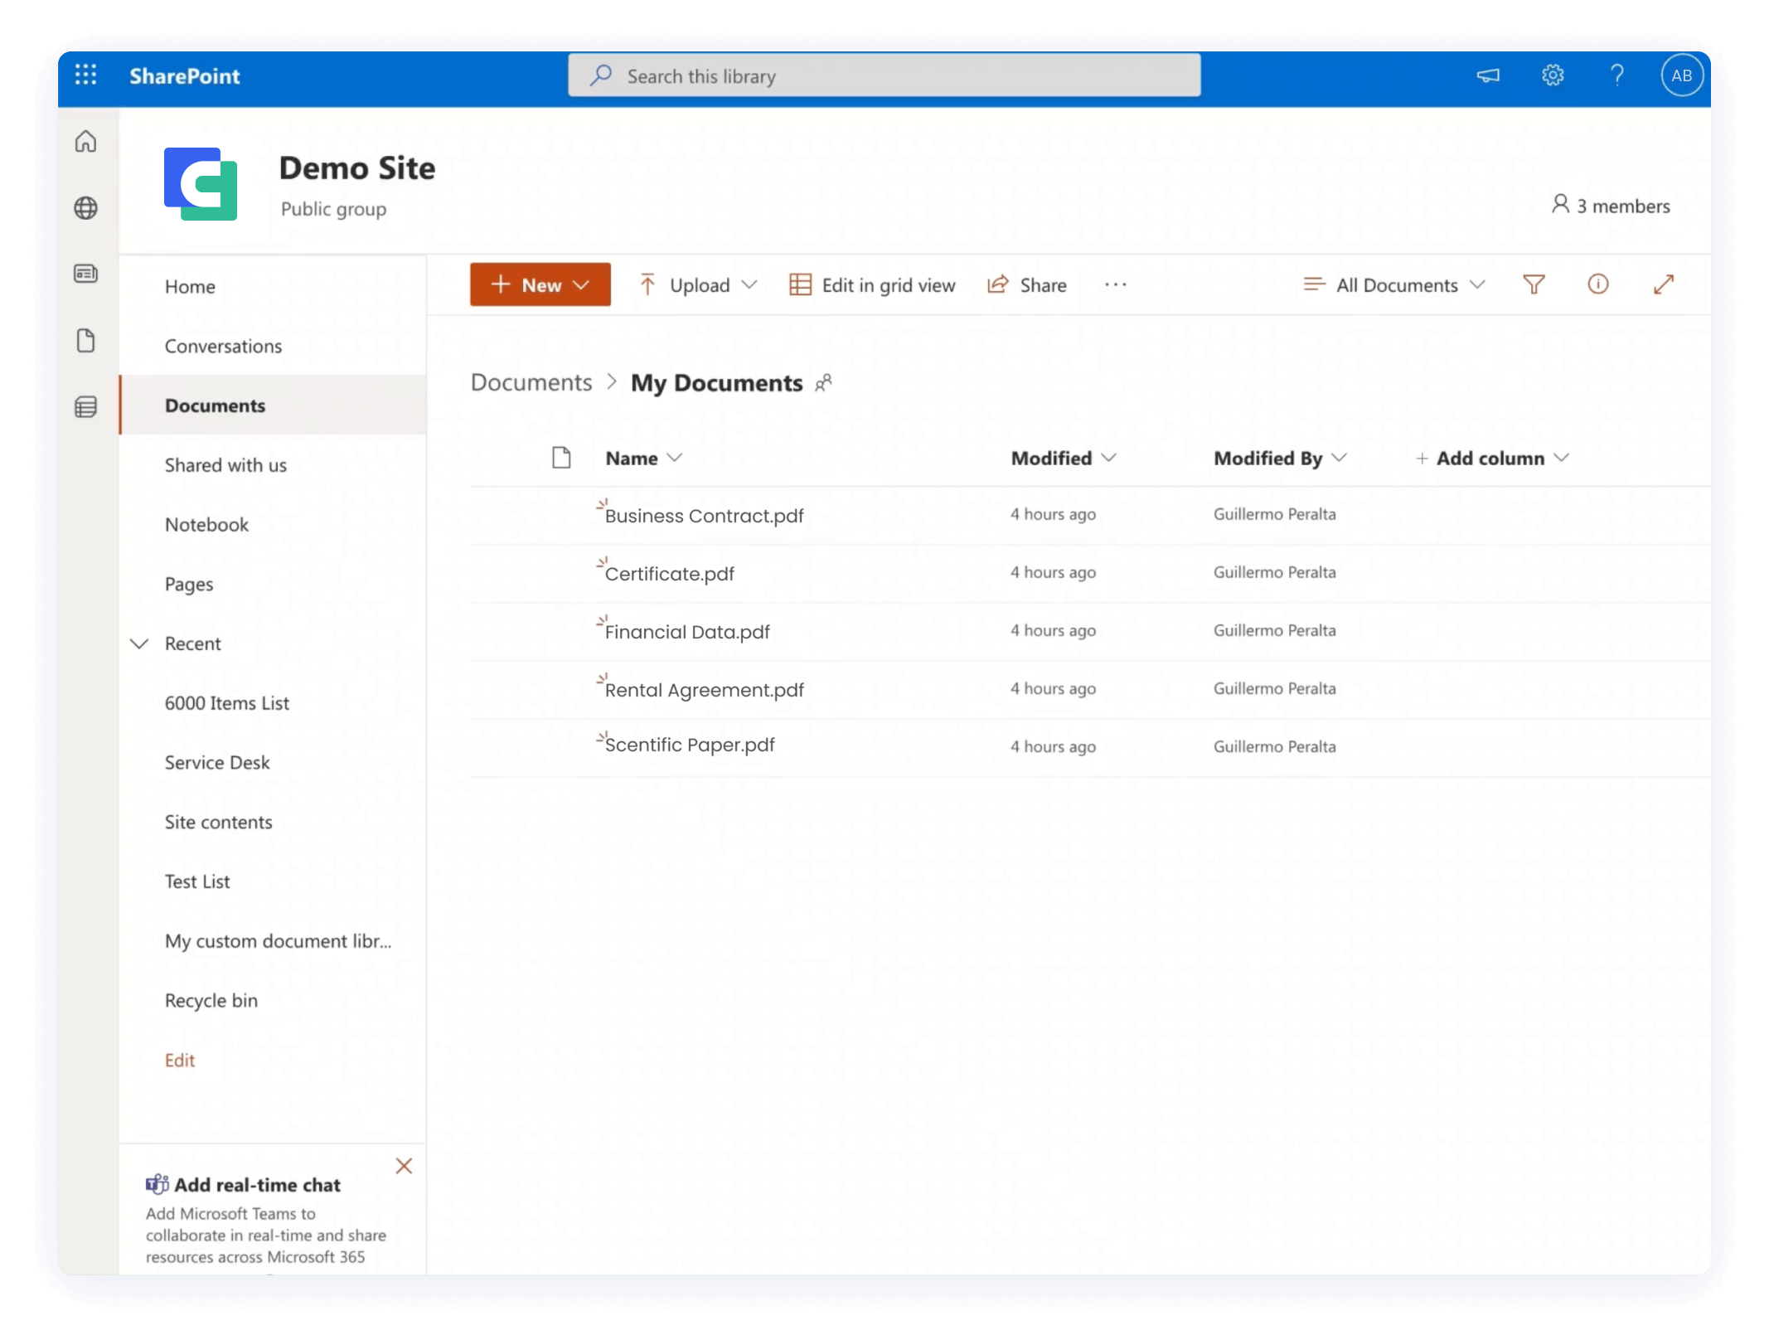Expand the library to full screen view

click(1664, 284)
